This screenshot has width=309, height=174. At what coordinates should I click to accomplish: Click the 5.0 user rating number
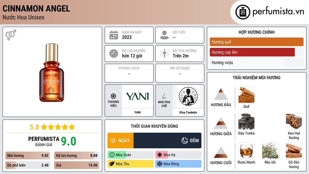[x=34, y=127]
